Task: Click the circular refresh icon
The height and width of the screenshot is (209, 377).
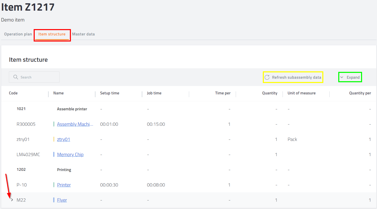Action: click(267, 77)
